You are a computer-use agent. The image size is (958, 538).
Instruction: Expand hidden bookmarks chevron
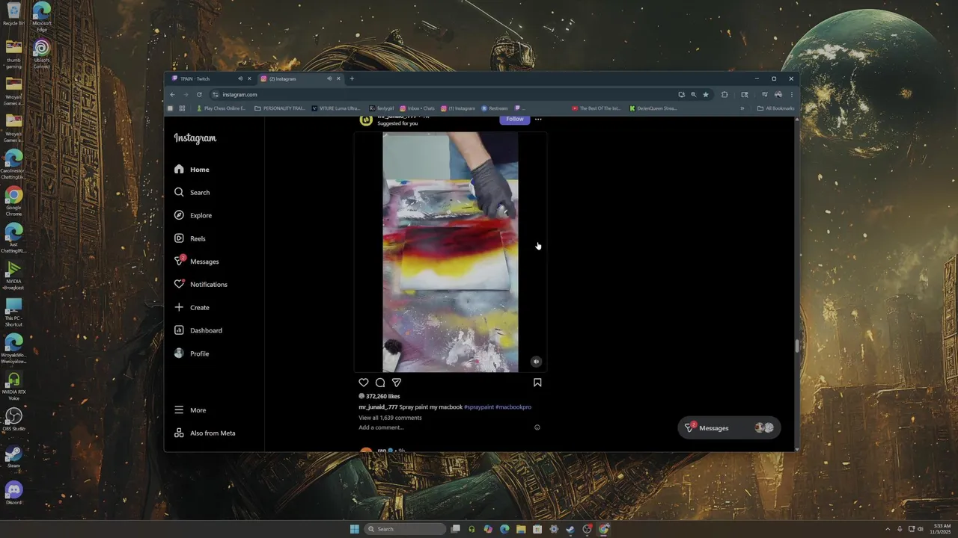click(742, 108)
